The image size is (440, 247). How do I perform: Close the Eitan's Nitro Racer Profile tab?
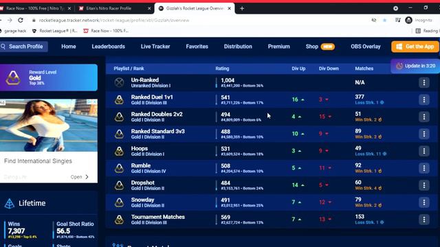149,8
